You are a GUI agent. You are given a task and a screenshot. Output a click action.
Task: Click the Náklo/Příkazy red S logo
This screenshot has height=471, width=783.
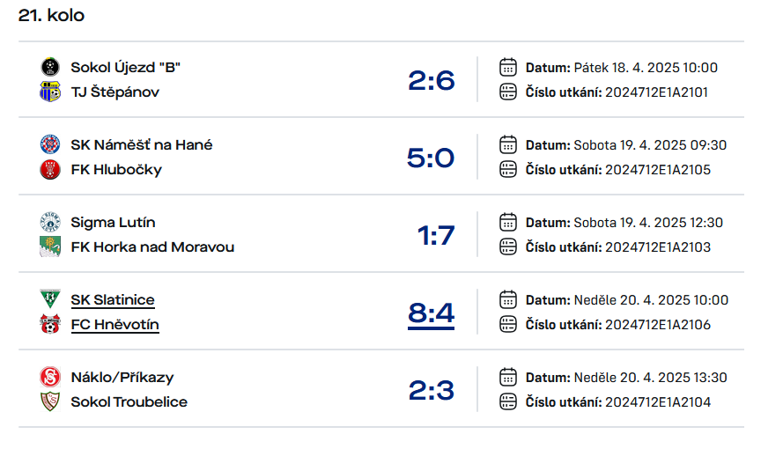coord(50,377)
